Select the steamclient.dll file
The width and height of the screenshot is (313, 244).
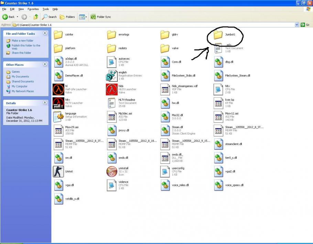(218, 144)
